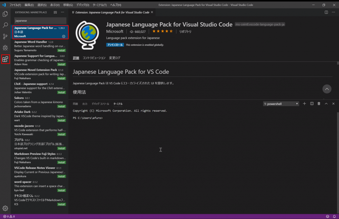Click the globe extension icon

(x=87, y=35)
